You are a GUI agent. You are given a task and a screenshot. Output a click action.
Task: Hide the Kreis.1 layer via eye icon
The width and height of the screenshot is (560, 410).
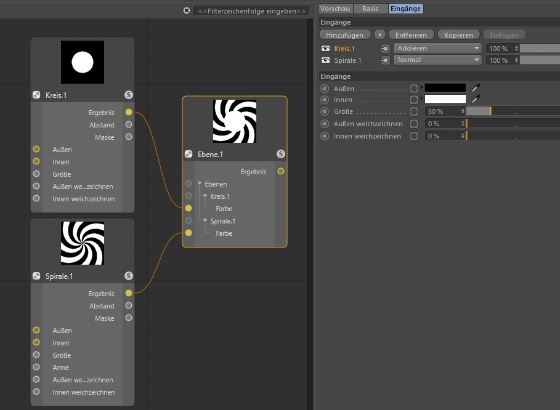click(326, 48)
